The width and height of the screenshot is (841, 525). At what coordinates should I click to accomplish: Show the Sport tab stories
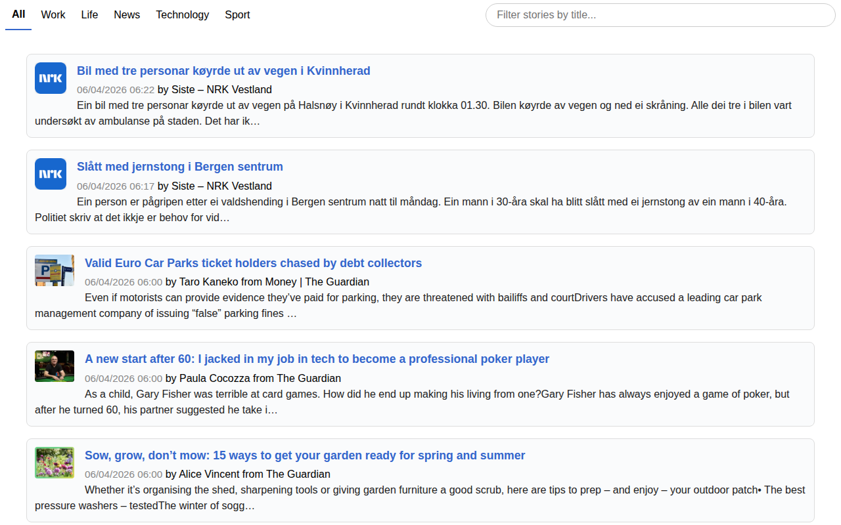[x=237, y=14]
